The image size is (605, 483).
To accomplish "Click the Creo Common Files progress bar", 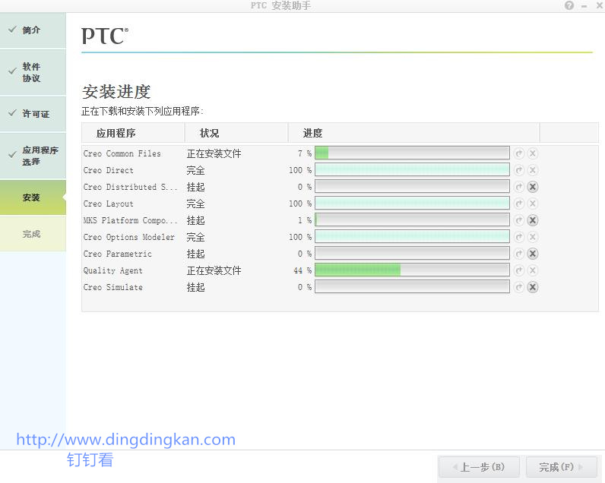I will 412,153.
